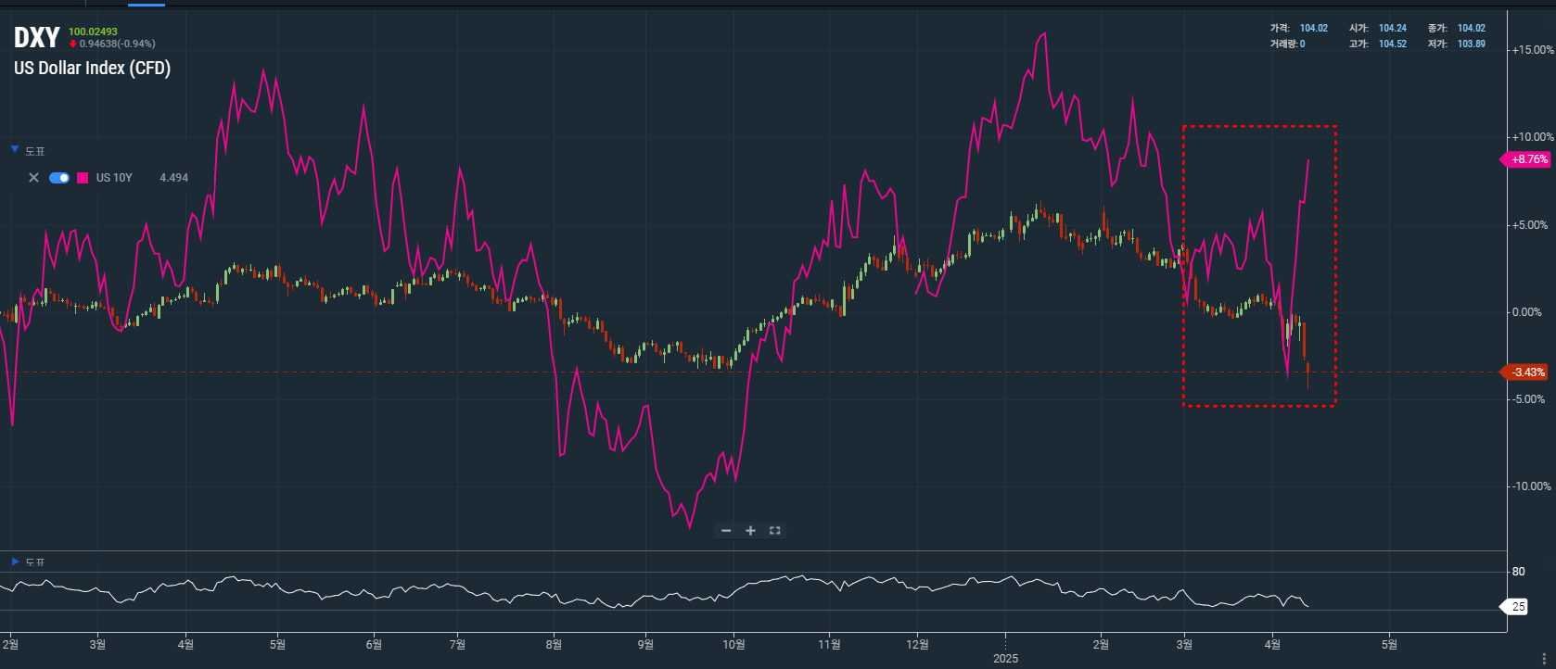Screen dimensions: 1556x669
Task: Click the white 25 indicator value tag
Action: (x=1517, y=607)
